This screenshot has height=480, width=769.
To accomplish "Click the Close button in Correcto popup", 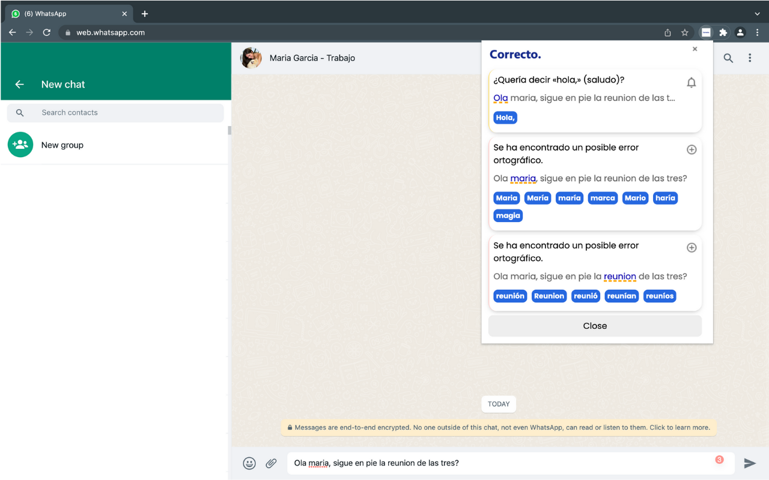I will (x=595, y=326).
